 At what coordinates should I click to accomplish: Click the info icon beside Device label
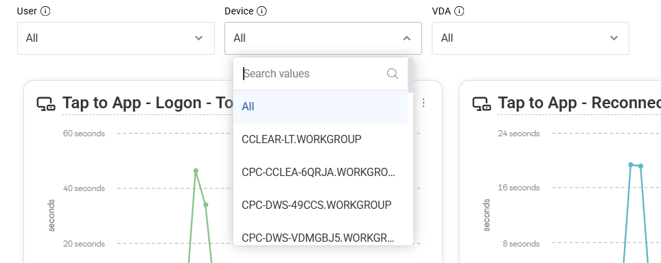(x=262, y=12)
